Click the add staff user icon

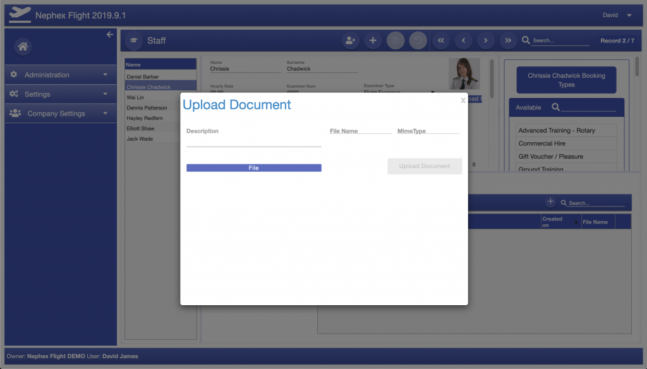pos(350,40)
